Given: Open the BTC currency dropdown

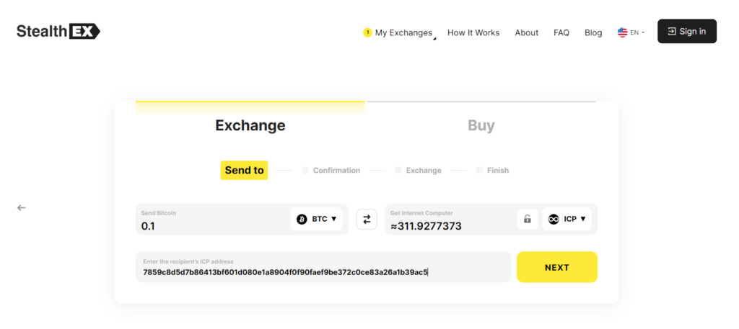Looking at the screenshot, I should (x=316, y=219).
